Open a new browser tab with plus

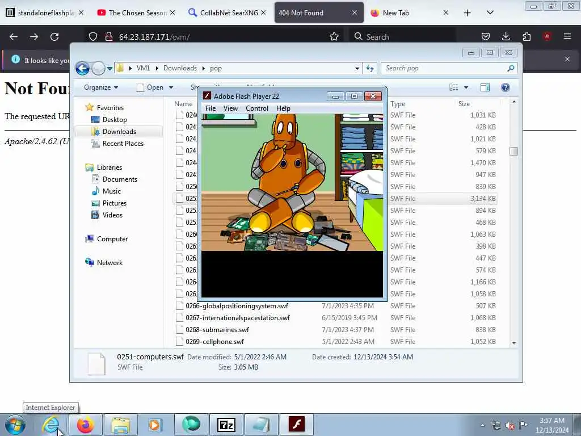pyautogui.click(x=468, y=13)
